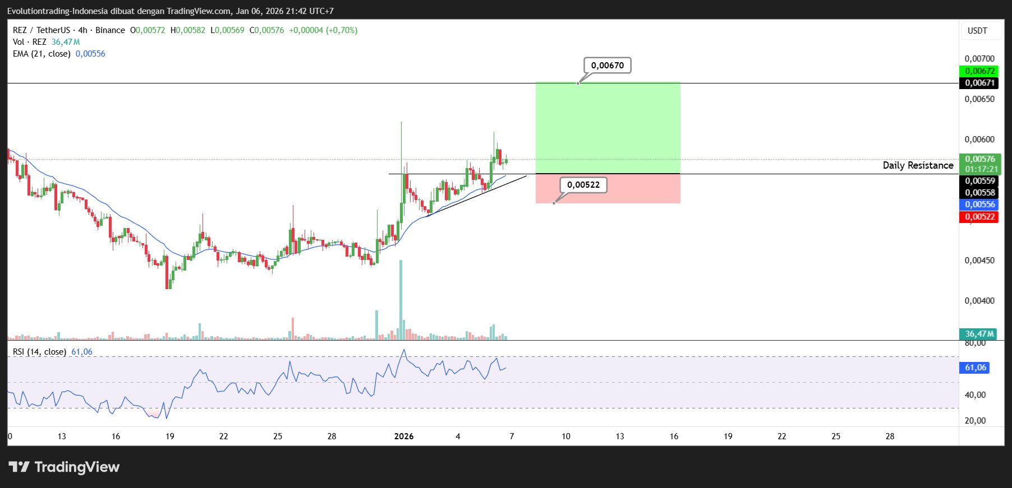
Task: Click the tallest volume spike bar
Action: click(x=401, y=300)
